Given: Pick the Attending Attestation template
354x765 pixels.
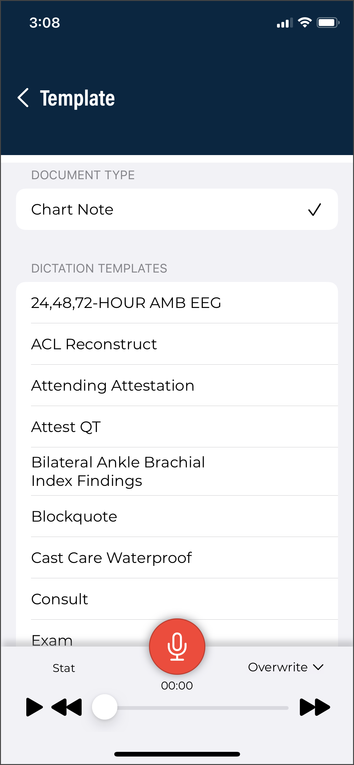Looking at the screenshot, I should (177, 386).
